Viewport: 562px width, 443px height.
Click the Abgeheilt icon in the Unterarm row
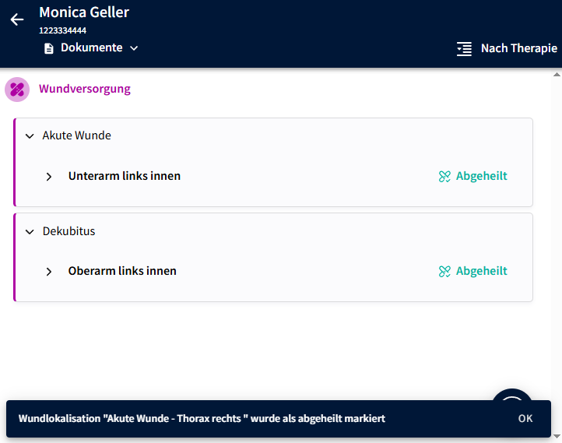click(x=444, y=177)
